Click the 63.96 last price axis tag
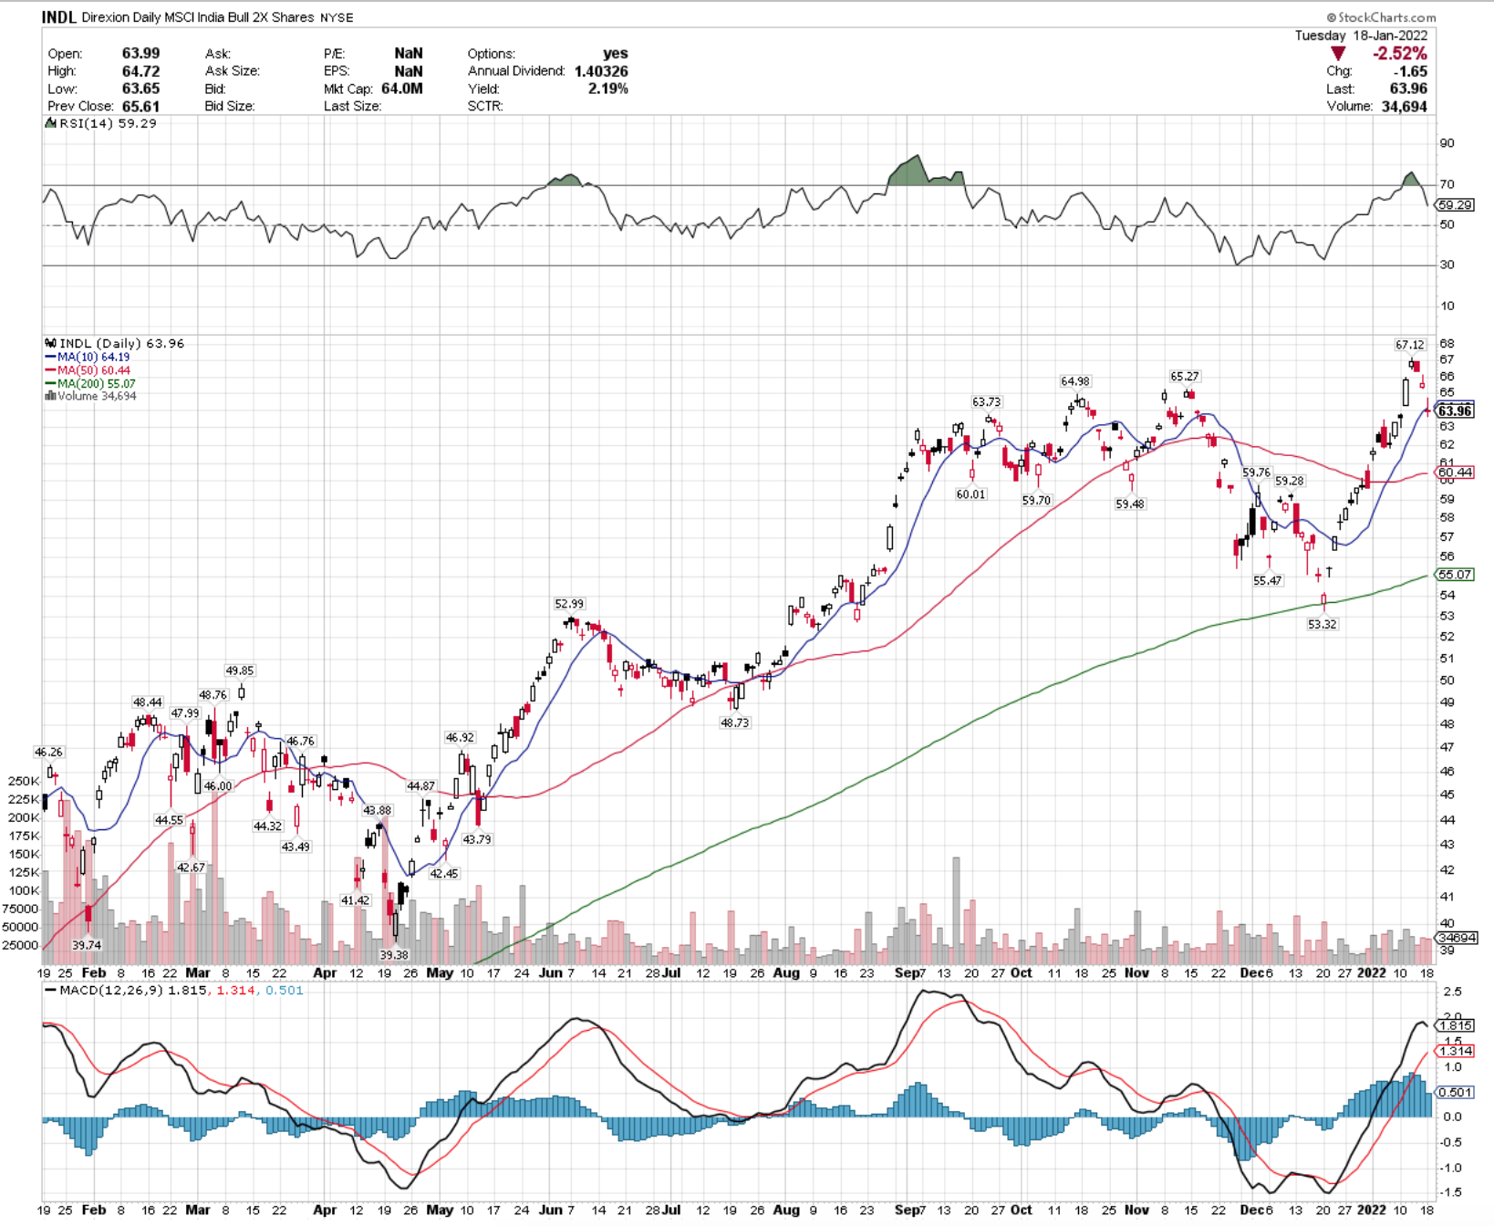The width and height of the screenshot is (1494, 1226). (x=1455, y=411)
